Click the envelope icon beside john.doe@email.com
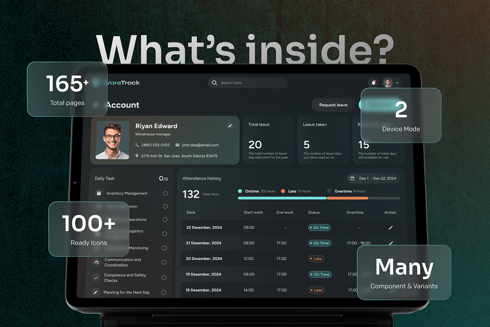 click(178, 145)
